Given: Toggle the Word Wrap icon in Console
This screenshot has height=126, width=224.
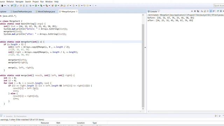Looking at the screenshot, I should (x=208, y=11).
